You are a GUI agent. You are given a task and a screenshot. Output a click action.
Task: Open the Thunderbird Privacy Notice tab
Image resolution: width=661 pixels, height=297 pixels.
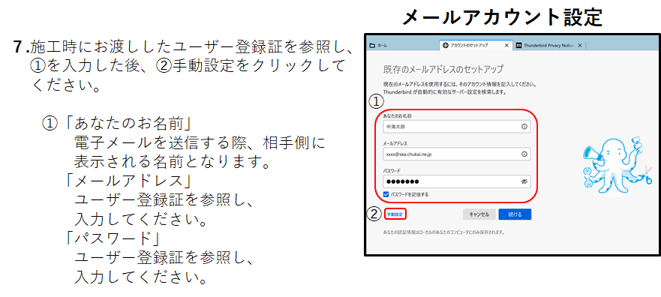click(x=549, y=45)
